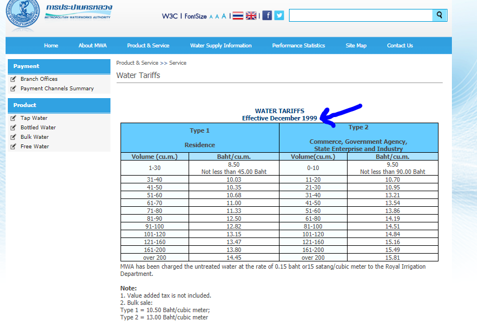Image resolution: width=477 pixels, height=330 pixels.
Task: Click the '1-30' volume cell
Action: tap(155, 168)
